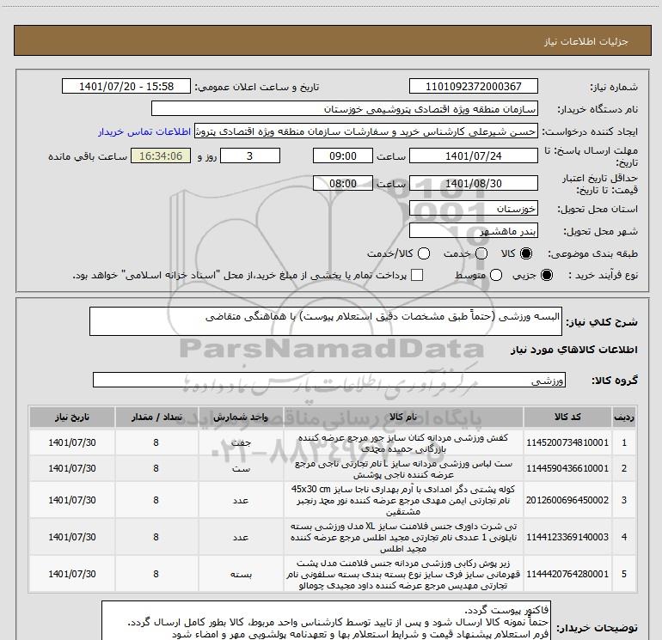The height and width of the screenshot is (640, 662).
Task: Click the تعداد / مقدار column header
Action: (x=156, y=417)
